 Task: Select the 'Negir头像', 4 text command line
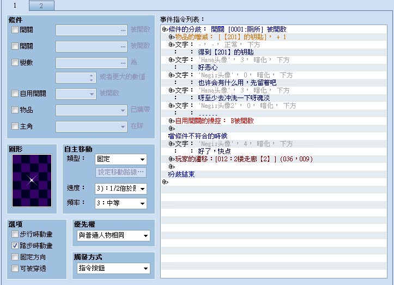point(274,144)
